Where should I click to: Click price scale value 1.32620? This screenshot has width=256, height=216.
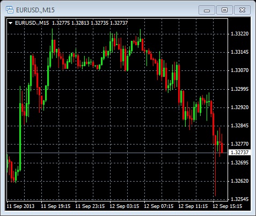[x=240, y=181]
